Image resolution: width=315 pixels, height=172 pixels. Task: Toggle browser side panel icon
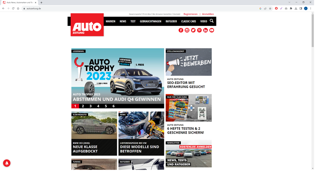point(301,8)
